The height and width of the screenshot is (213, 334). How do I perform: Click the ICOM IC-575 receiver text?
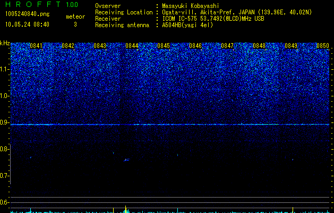tap(213, 19)
